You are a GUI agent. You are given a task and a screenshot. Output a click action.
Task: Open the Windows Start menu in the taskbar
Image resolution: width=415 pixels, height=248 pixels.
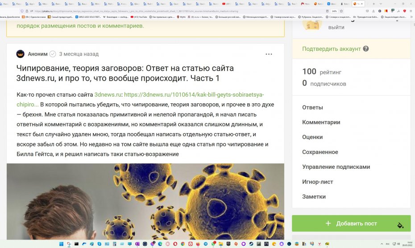coord(61,244)
